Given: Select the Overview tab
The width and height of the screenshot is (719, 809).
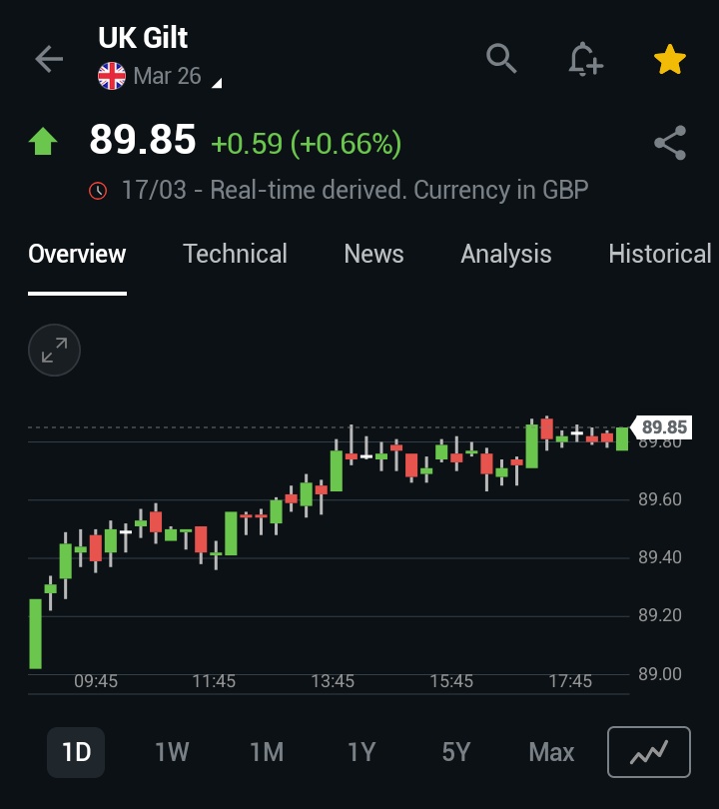Looking at the screenshot, I should [77, 254].
